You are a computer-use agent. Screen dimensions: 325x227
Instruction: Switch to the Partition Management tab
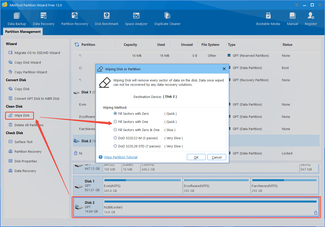pos(23,32)
